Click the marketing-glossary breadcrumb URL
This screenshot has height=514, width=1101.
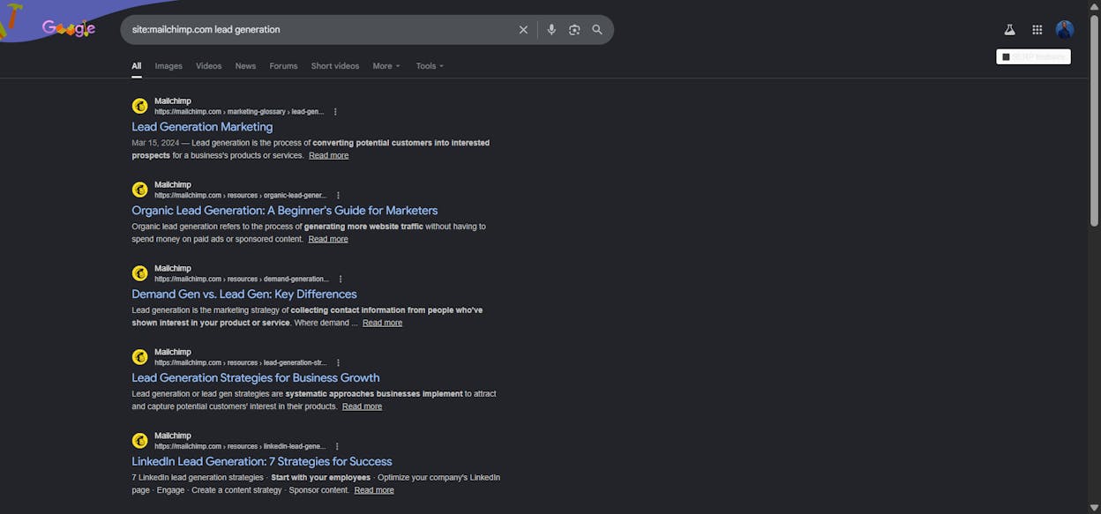pos(239,112)
